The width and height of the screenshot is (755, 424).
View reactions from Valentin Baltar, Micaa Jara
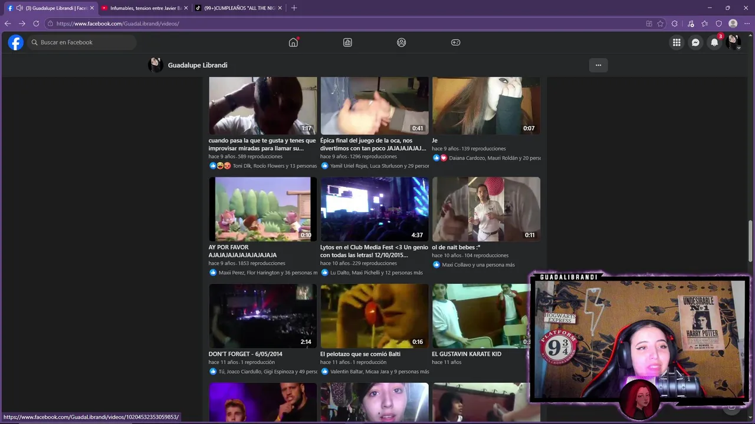[x=375, y=372]
